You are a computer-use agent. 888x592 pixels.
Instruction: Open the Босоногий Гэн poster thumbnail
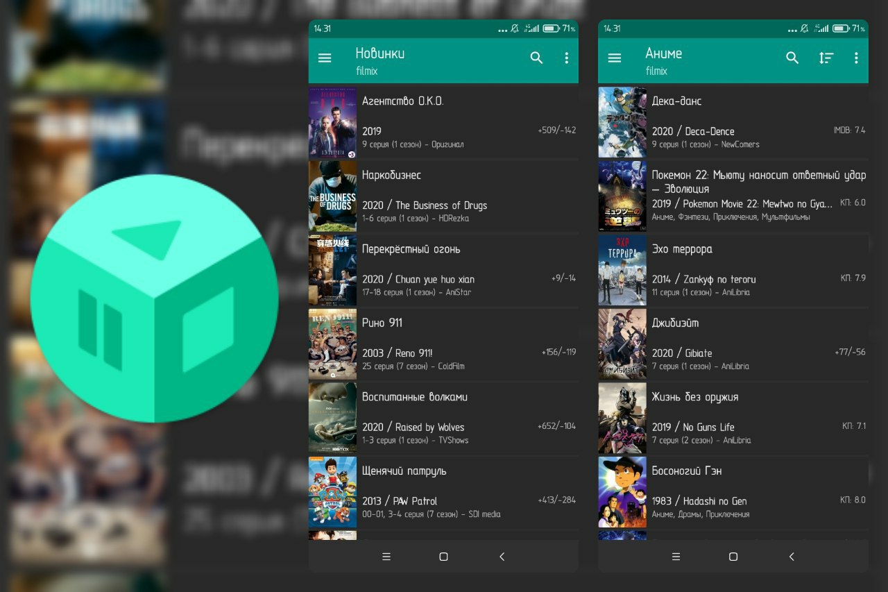coord(622,492)
